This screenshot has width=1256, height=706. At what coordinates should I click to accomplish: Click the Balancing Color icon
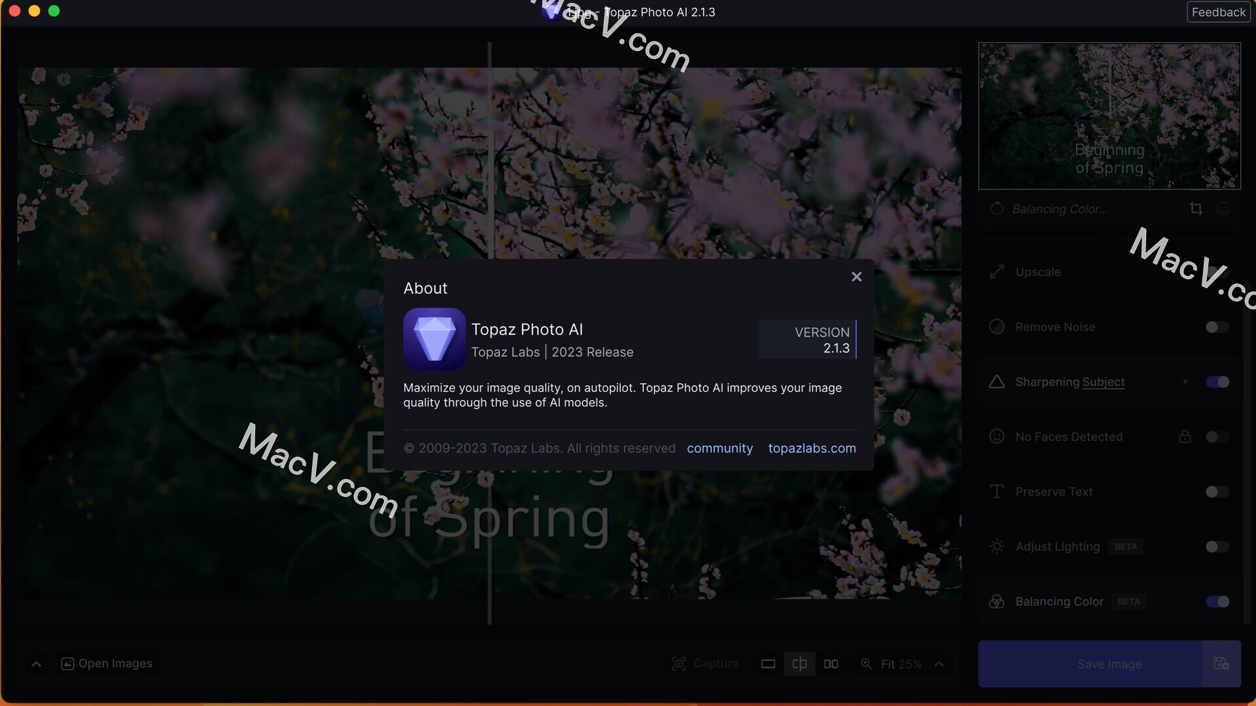(996, 601)
